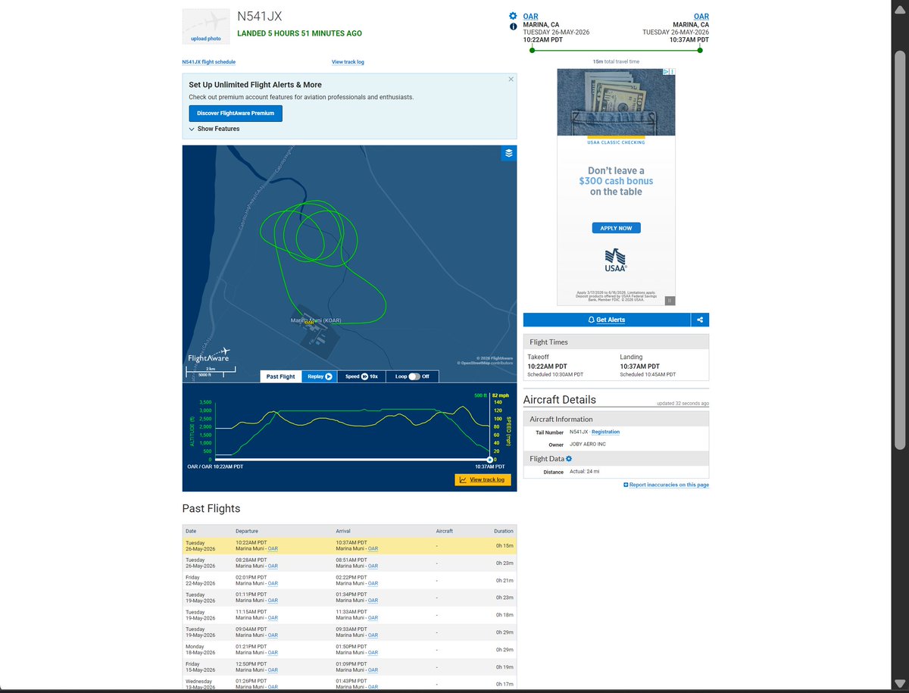Click the N541JX page title
The height and width of the screenshot is (693, 909).
260,16
